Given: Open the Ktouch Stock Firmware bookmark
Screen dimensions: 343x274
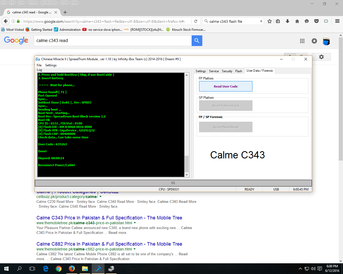Looking at the screenshot, I should click(x=186, y=29).
